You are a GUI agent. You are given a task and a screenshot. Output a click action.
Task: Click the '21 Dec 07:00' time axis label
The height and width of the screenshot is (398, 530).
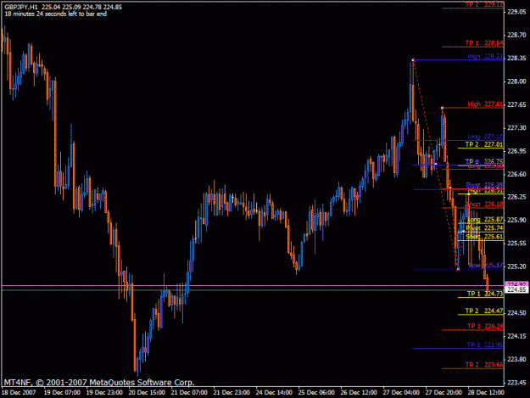[x=189, y=393]
